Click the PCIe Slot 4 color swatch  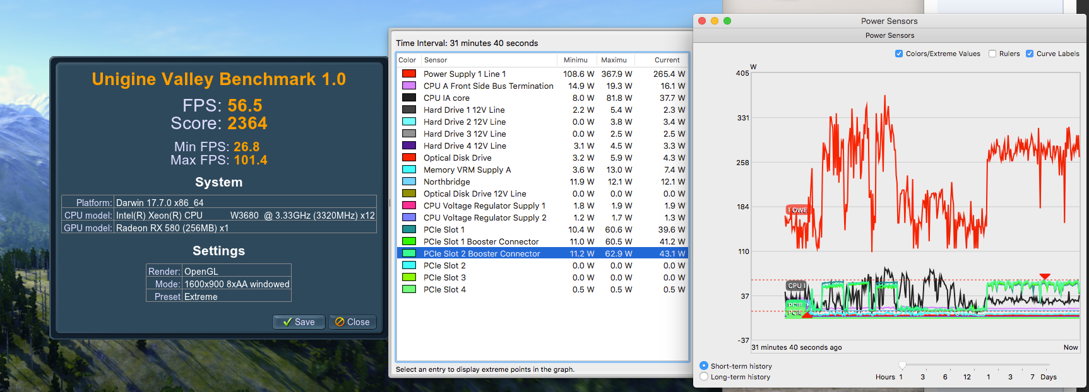point(409,289)
